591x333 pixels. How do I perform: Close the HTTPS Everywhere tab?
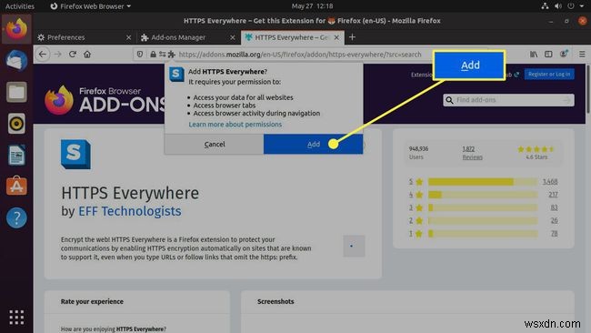point(336,37)
